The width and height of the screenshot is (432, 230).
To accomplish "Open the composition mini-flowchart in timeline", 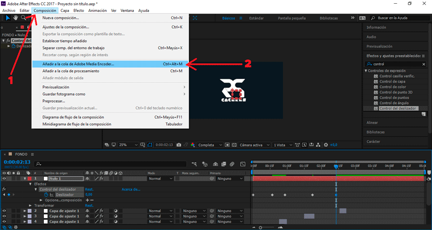I will [x=194, y=164].
